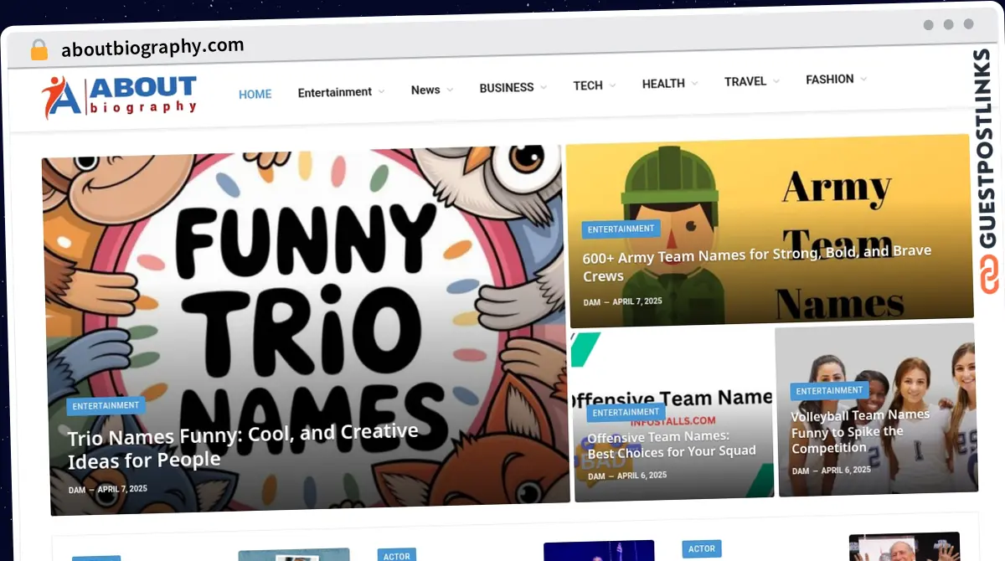Open the TECH navigation menu
Viewport: 1005px width, 561px height.
[588, 85]
